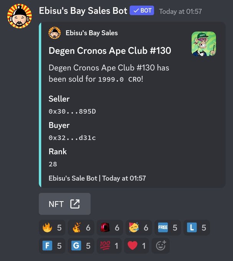Toggle the letter G reaction

click(81, 246)
